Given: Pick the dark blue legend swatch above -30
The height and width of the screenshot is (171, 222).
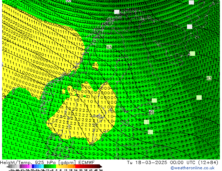Looking at the screenshot, I should point(33,166).
